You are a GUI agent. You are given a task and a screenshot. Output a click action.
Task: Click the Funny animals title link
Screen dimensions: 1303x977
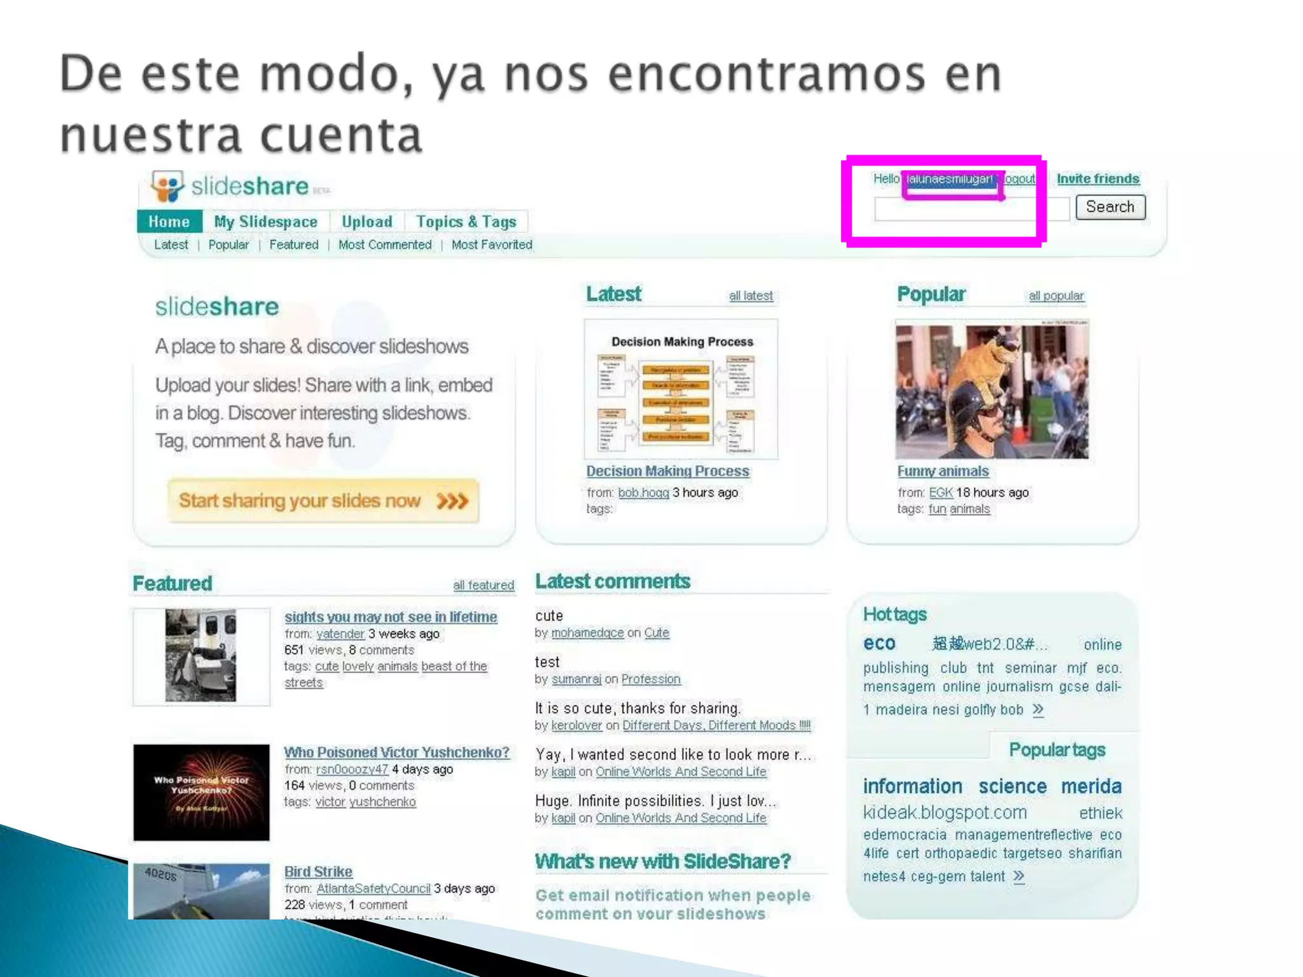943,471
